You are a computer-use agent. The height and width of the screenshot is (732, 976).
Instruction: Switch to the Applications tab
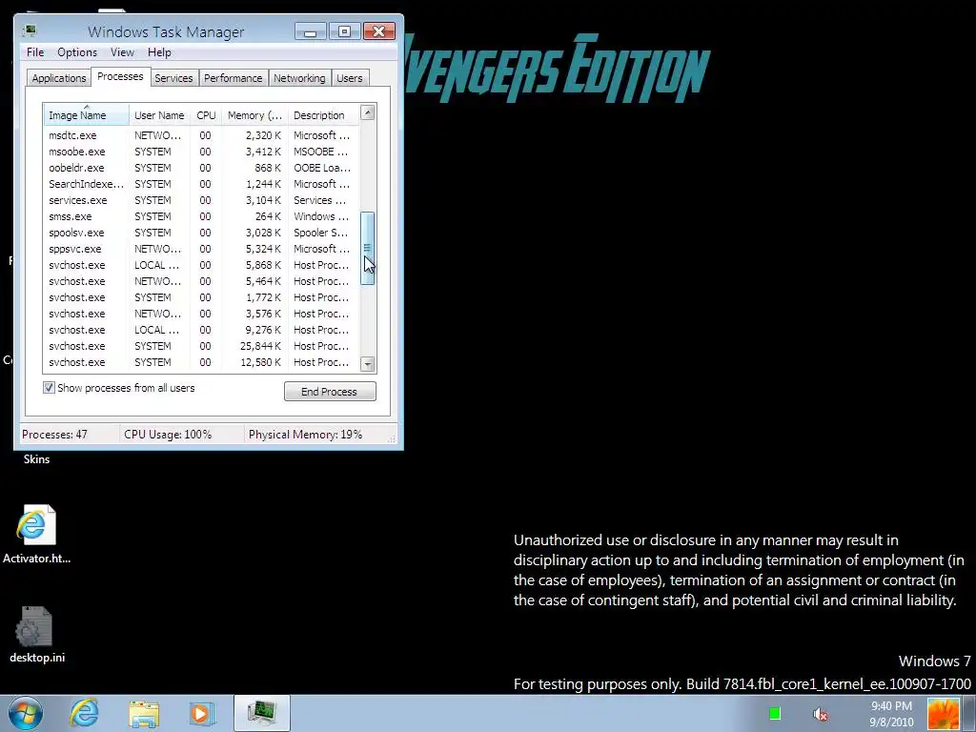point(59,78)
